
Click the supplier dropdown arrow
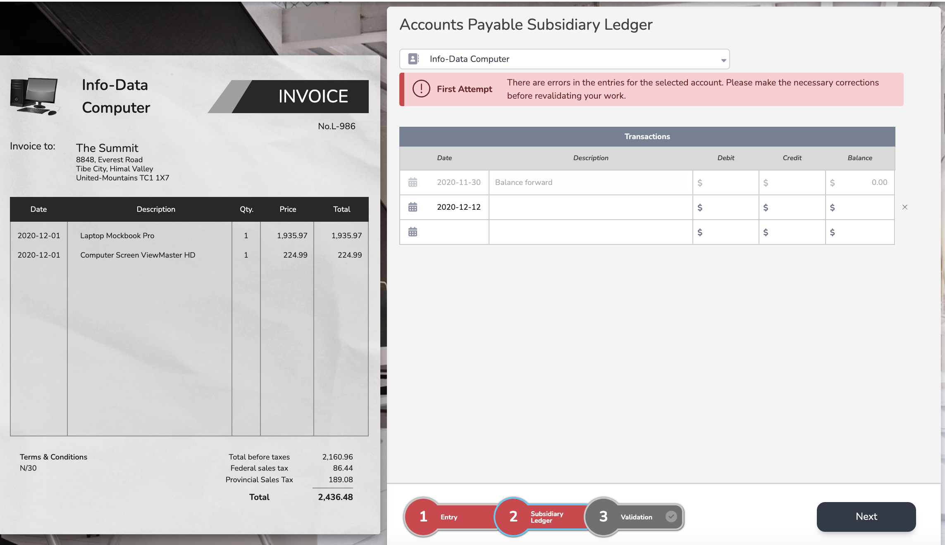723,60
